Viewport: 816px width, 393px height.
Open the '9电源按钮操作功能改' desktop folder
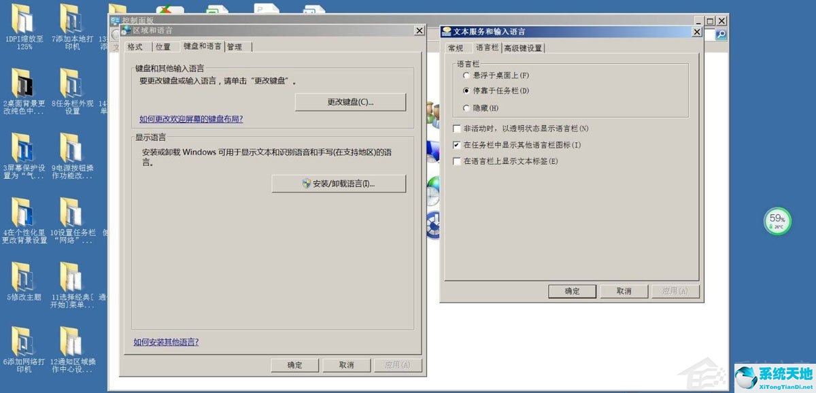click(x=71, y=156)
